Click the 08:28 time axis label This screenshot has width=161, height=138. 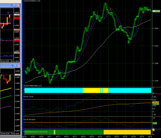click(x=134, y=136)
